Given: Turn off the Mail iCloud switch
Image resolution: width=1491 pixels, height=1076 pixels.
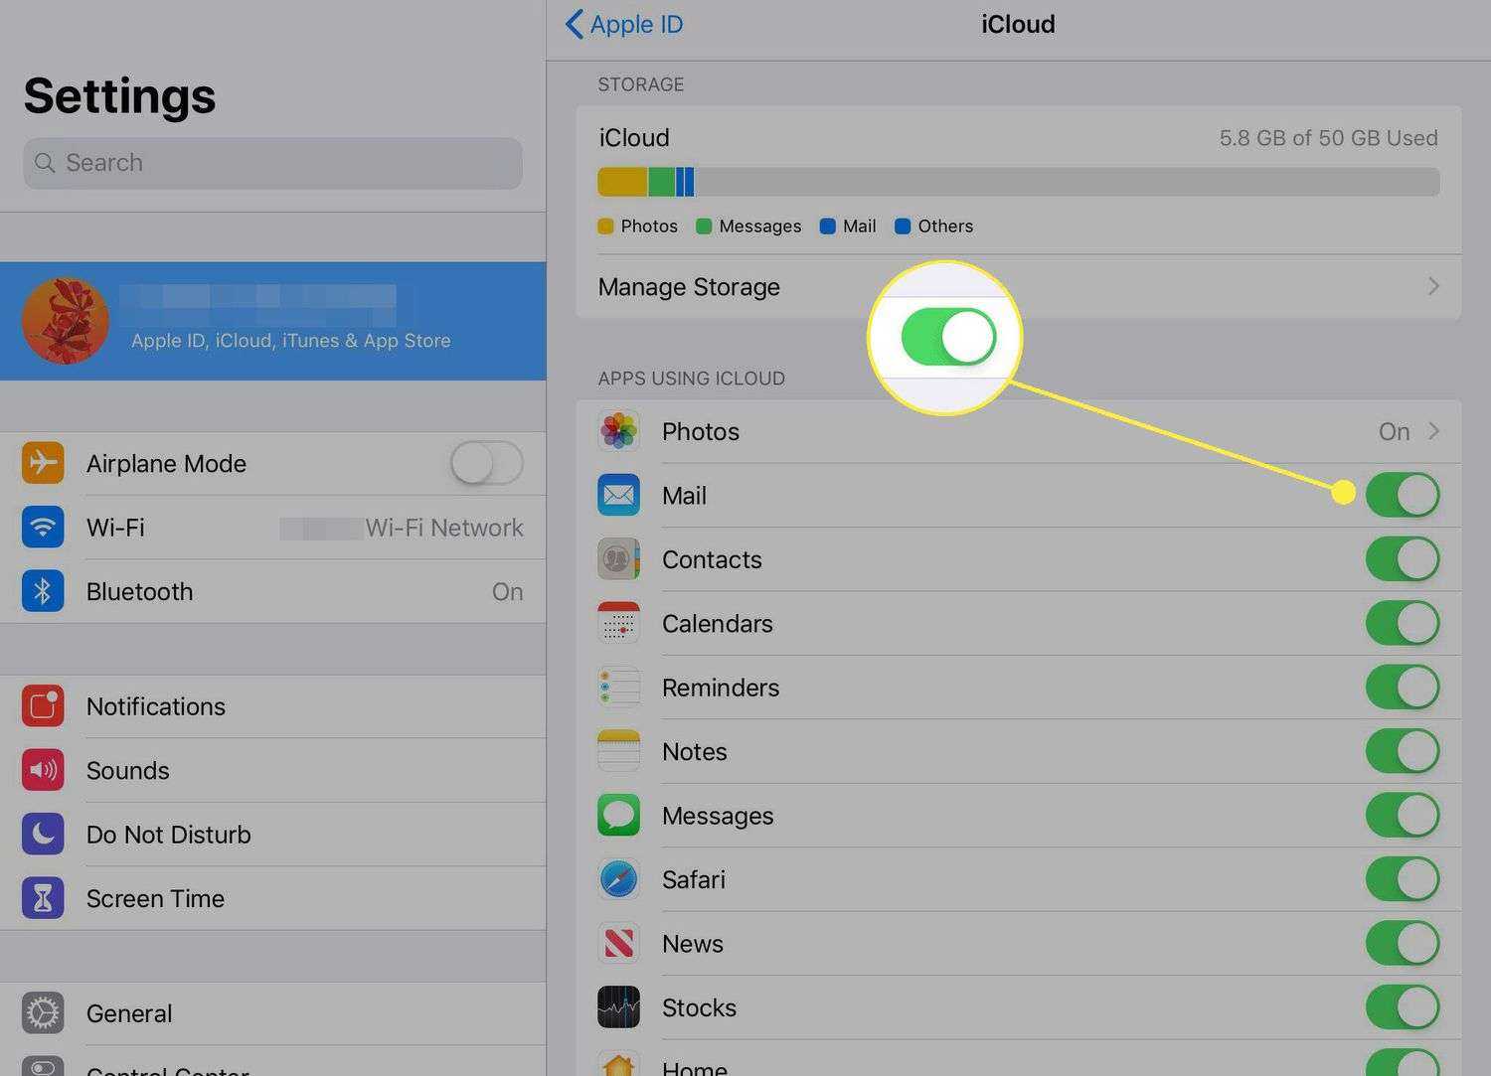Looking at the screenshot, I should click(x=1403, y=495).
